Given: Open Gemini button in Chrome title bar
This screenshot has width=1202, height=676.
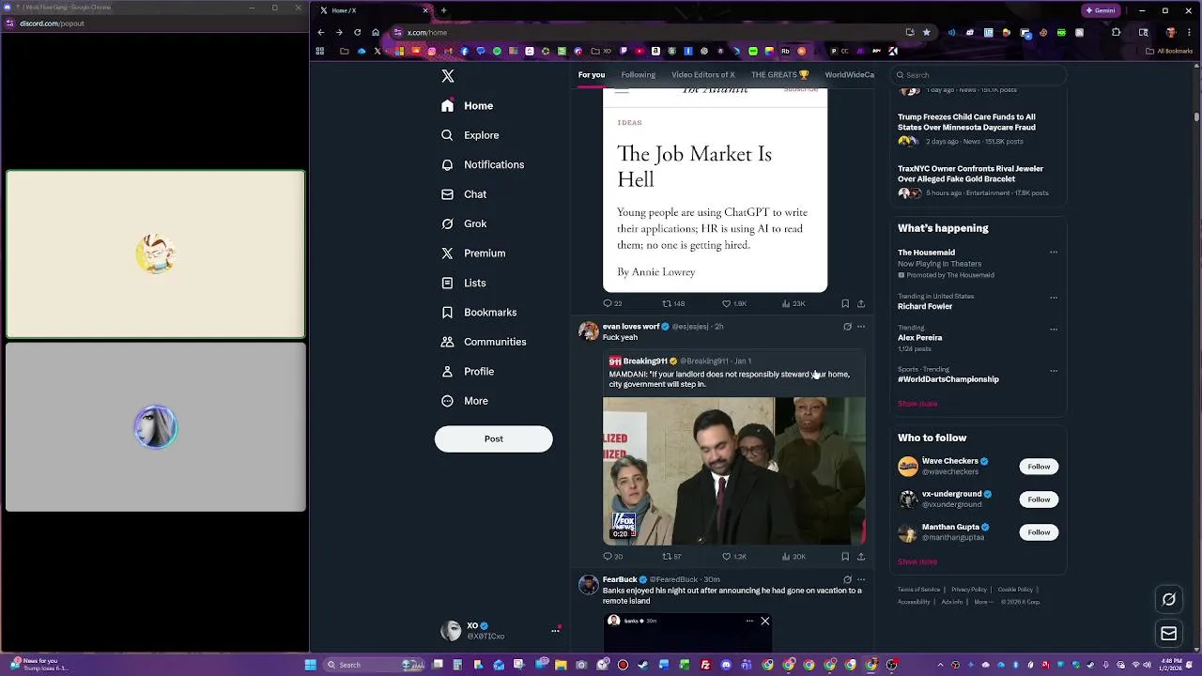Looking at the screenshot, I should (1102, 10).
